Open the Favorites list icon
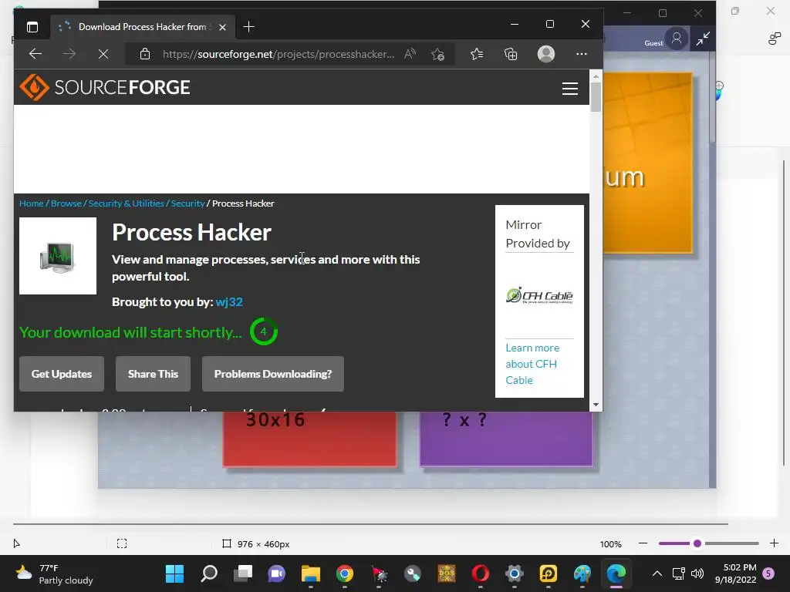The height and width of the screenshot is (592, 790). (x=477, y=54)
